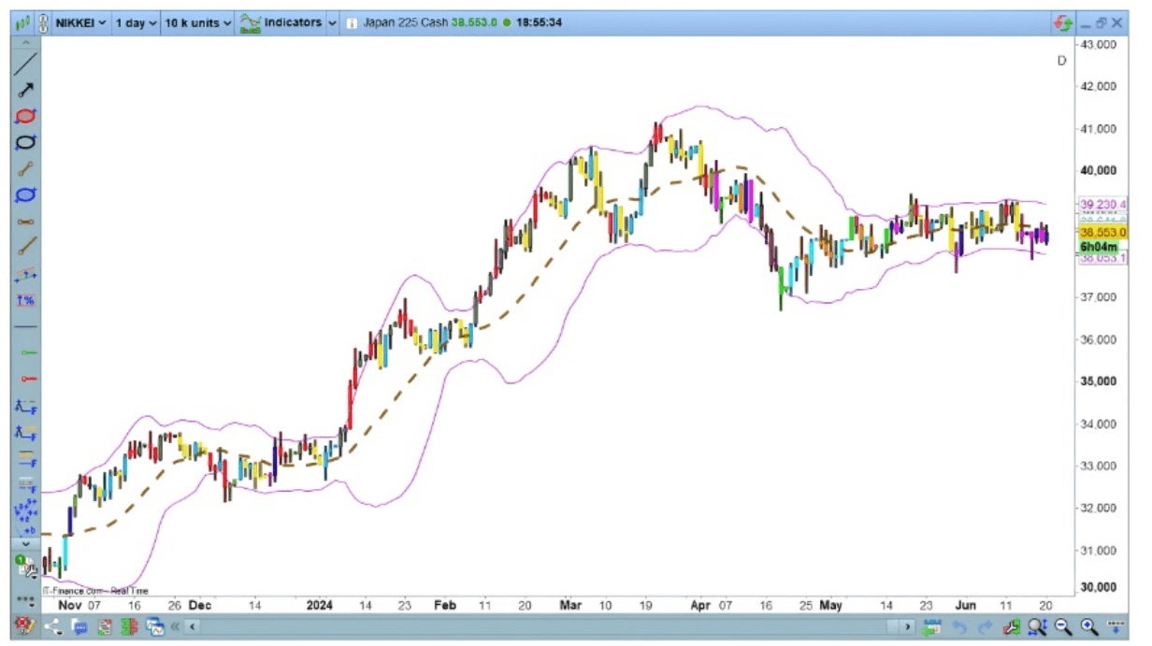Click the horizontal scrollbar right arrow

tap(907, 627)
